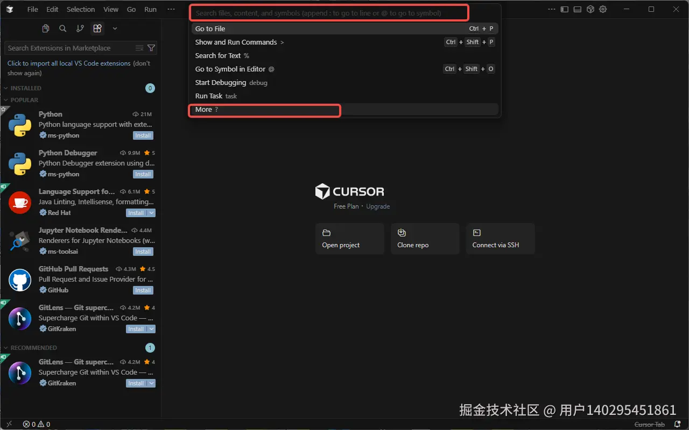Click the Python Debugger extension logo
Screen dimensions: 689x430
point(20,163)
